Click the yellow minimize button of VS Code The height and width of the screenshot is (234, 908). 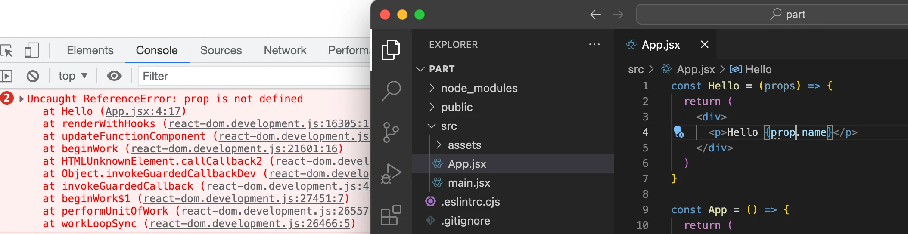click(402, 15)
